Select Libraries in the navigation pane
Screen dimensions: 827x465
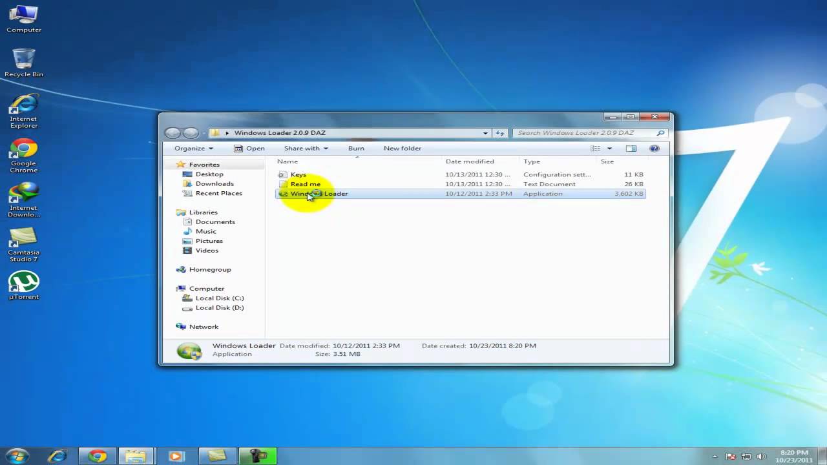tap(203, 212)
